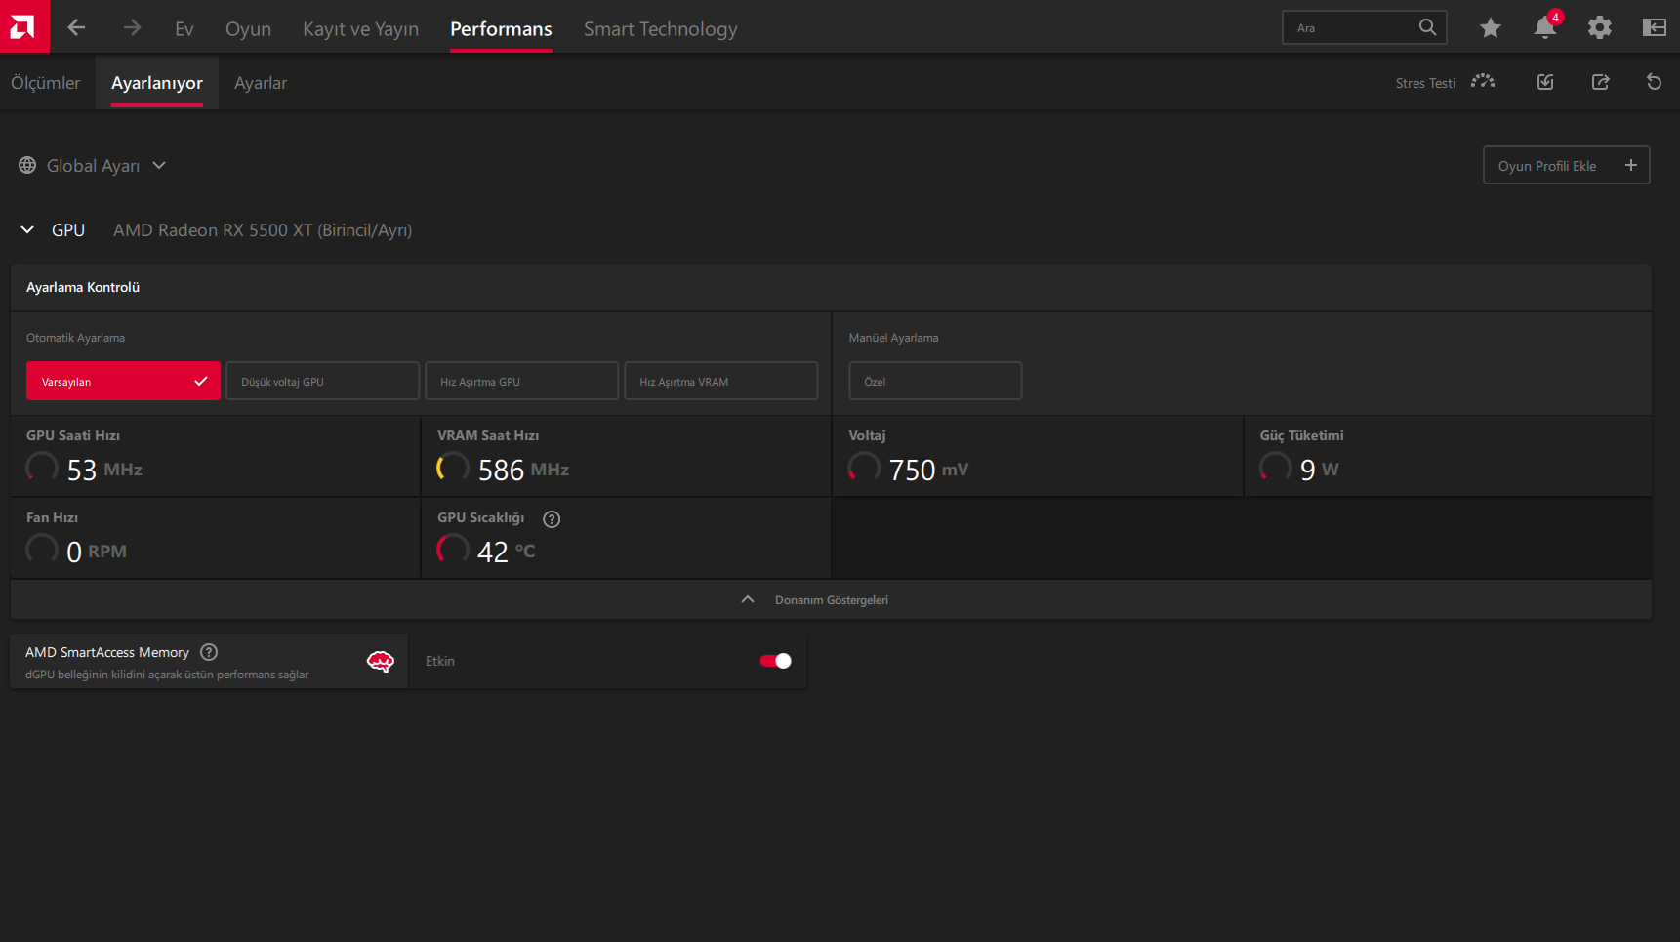Go back with the left arrow
1680x942 pixels.
tap(76, 28)
